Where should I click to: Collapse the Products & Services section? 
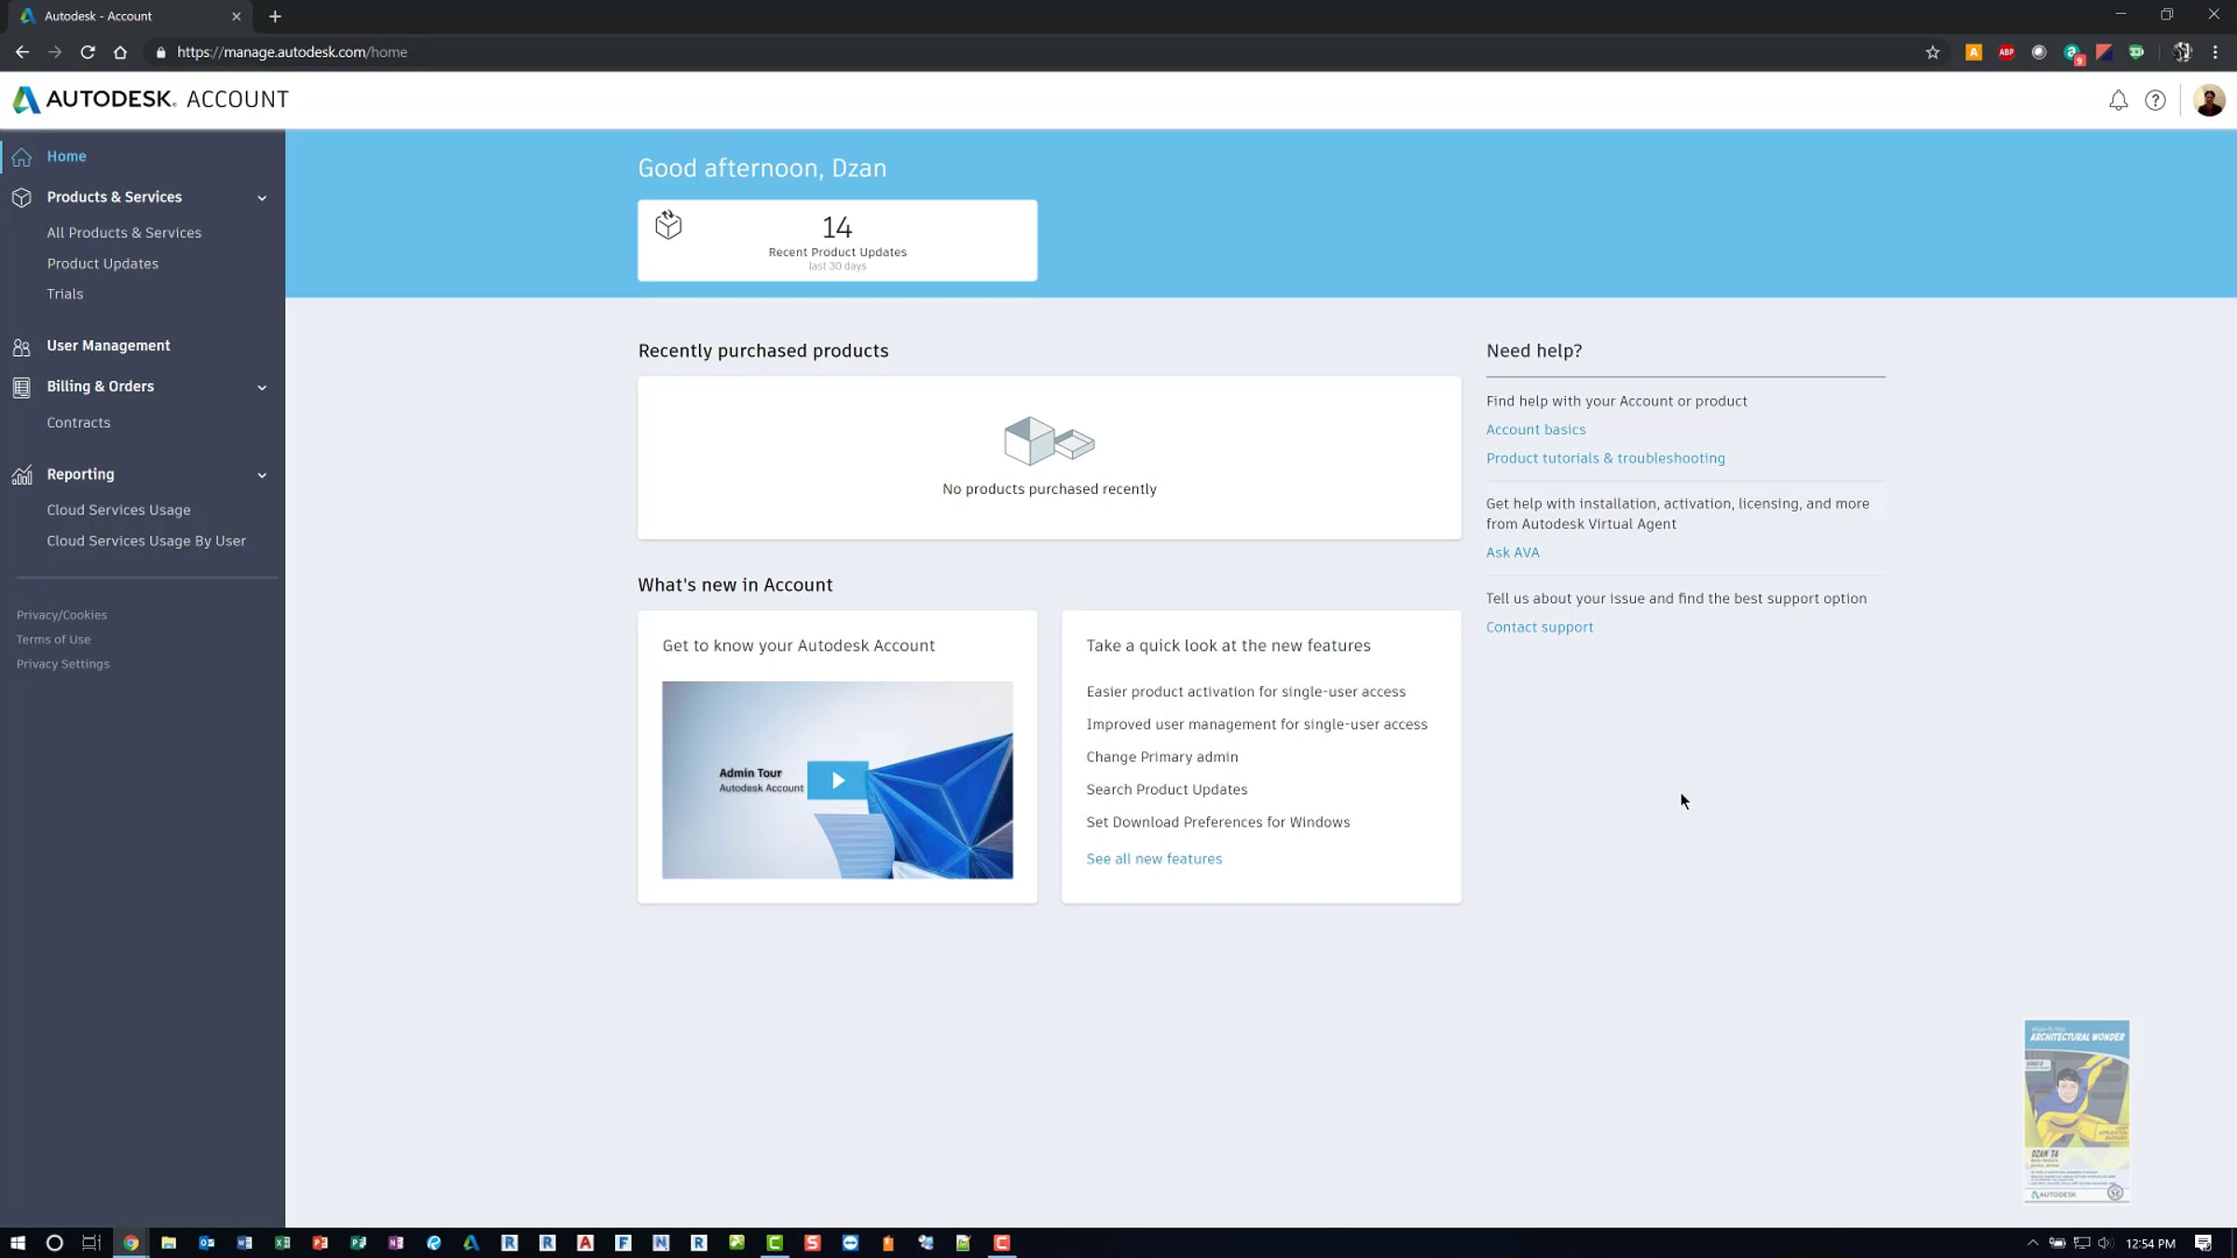click(262, 198)
